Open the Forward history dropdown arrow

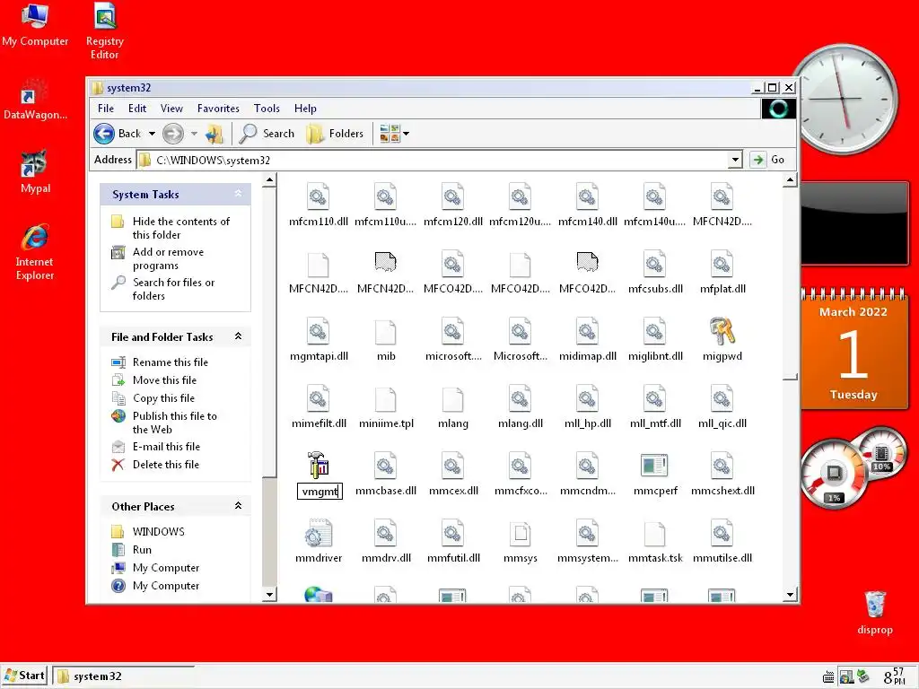194,134
